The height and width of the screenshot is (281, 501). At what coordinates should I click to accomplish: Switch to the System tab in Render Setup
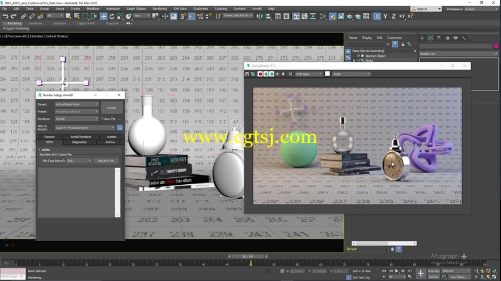(x=111, y=137)
